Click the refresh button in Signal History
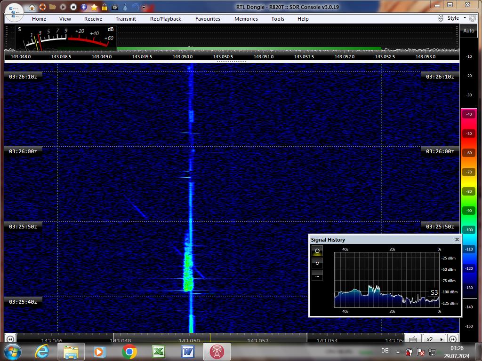The height and width of the screenshot is (361, 482). (x=317, y=263)
